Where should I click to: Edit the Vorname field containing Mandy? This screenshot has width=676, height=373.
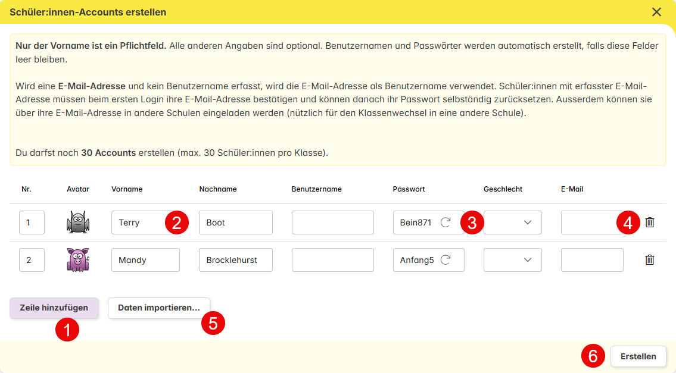click(x=145, y=260)
